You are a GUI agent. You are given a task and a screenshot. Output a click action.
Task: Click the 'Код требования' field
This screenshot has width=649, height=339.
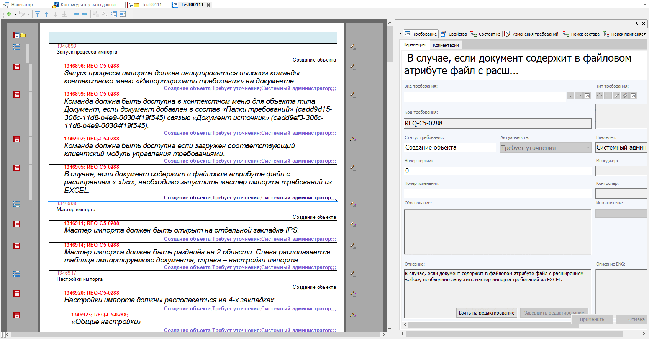[x=497, y=123]
